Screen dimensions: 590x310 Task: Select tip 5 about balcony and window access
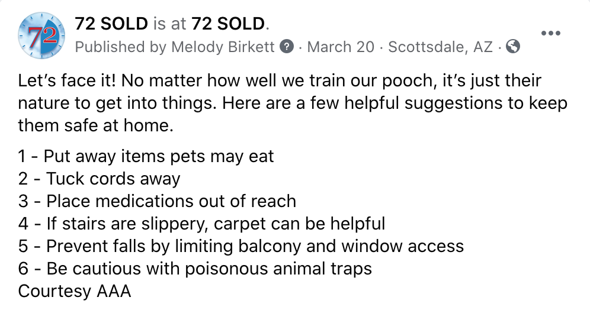pyautogui.click(x=241, y=247)
